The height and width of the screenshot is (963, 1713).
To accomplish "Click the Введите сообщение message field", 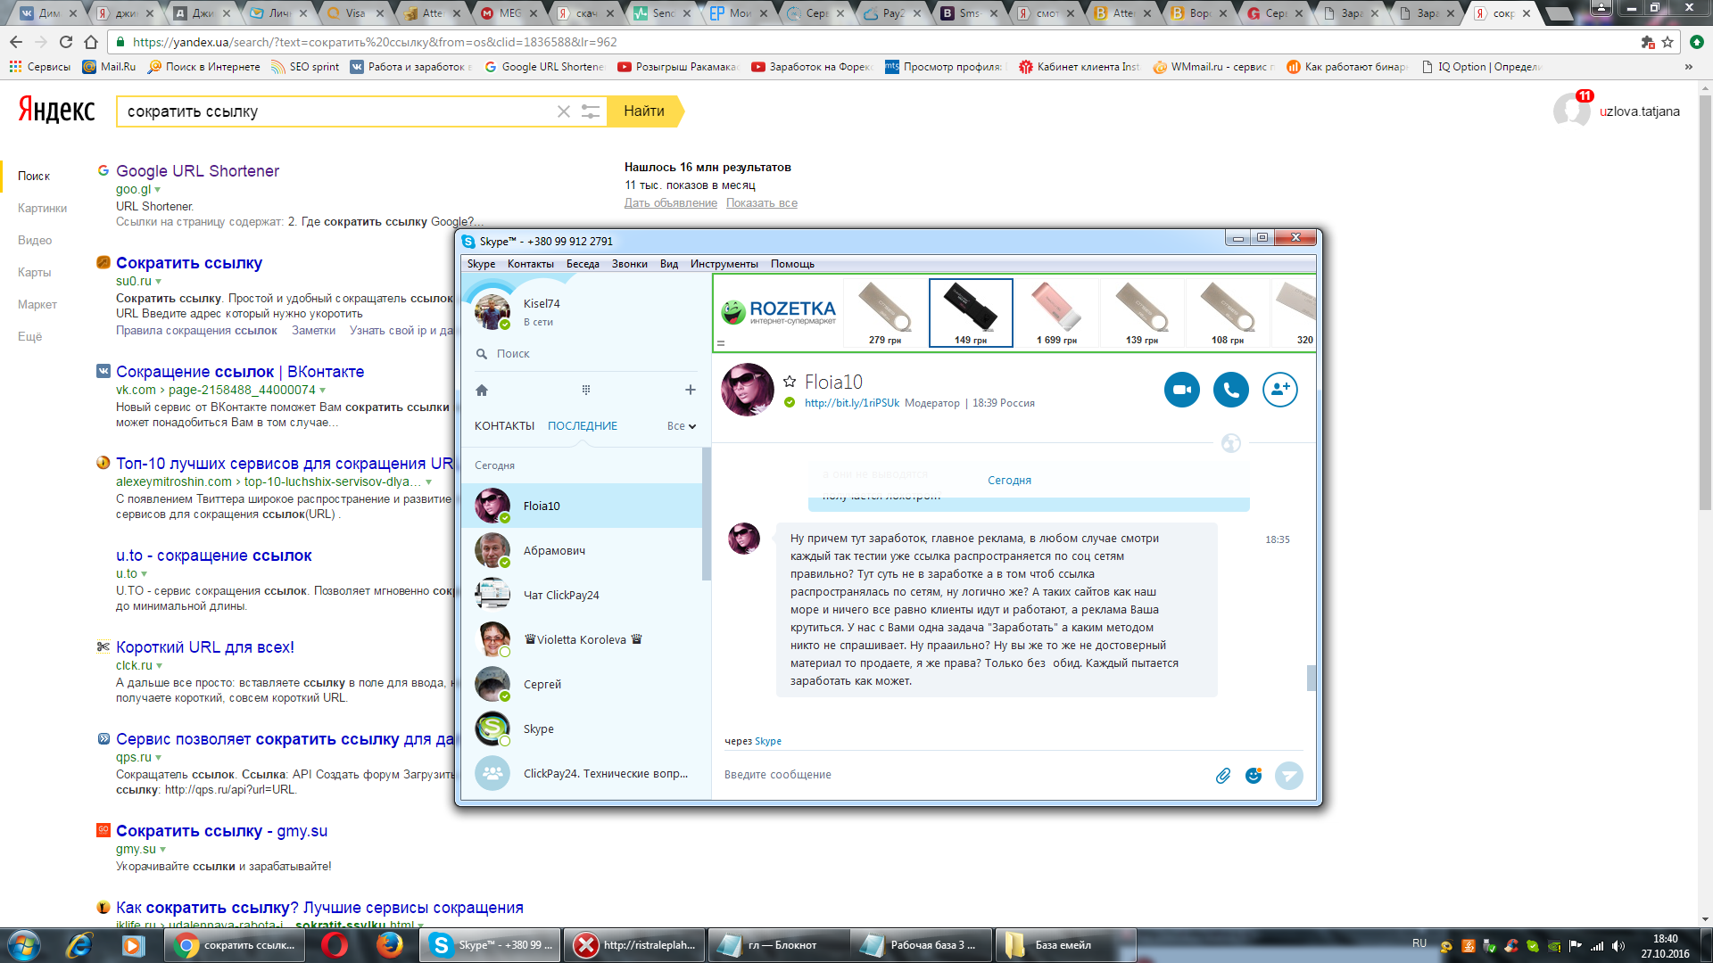I will pyautogui.click(x=964, y=775).
